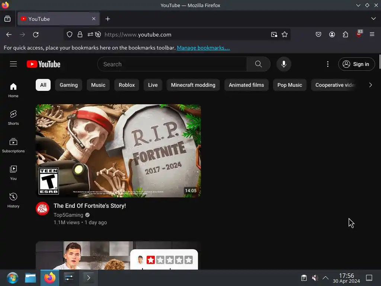Show more category chips with right chevron
Viewport: 381px width, 286px height.
[370, 85]
